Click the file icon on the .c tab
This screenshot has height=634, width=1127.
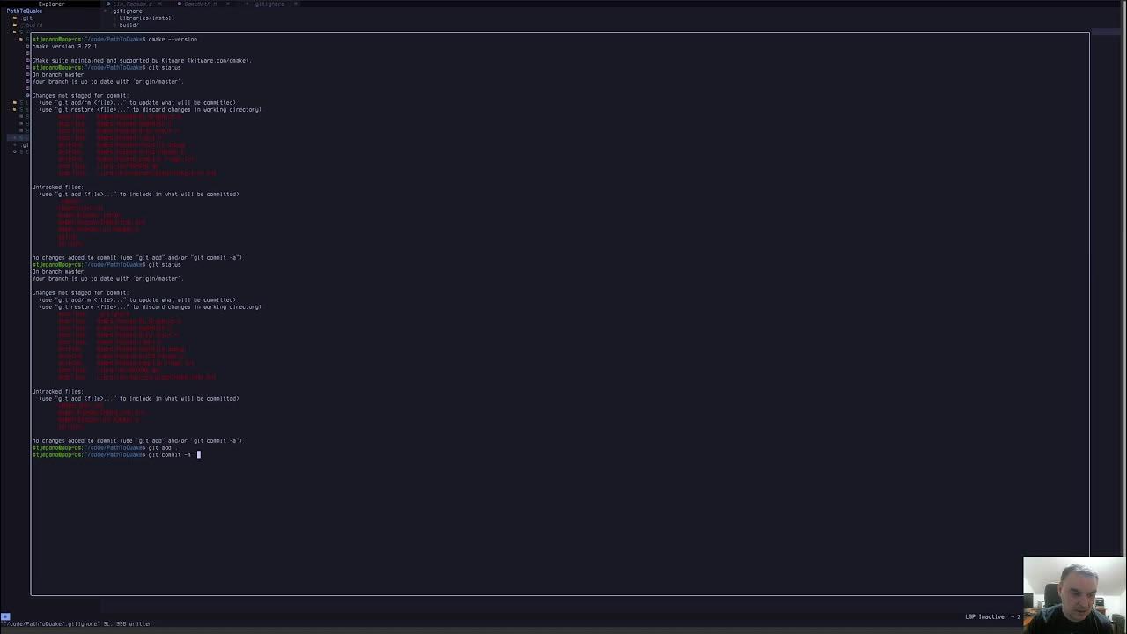(x=107, y=4)
